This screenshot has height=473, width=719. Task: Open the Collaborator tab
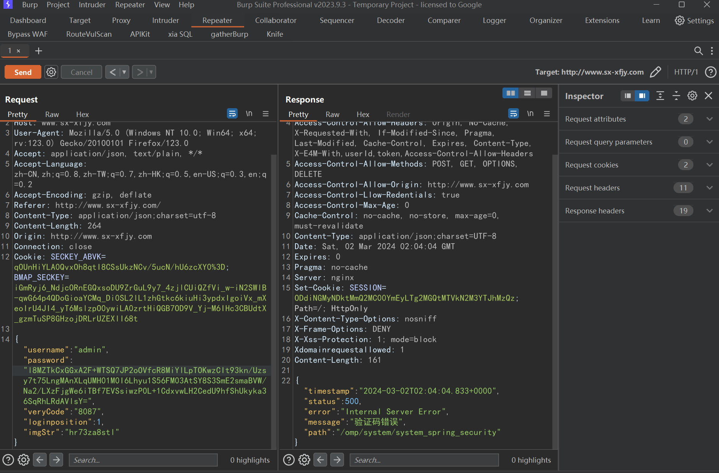click(276, 21)
